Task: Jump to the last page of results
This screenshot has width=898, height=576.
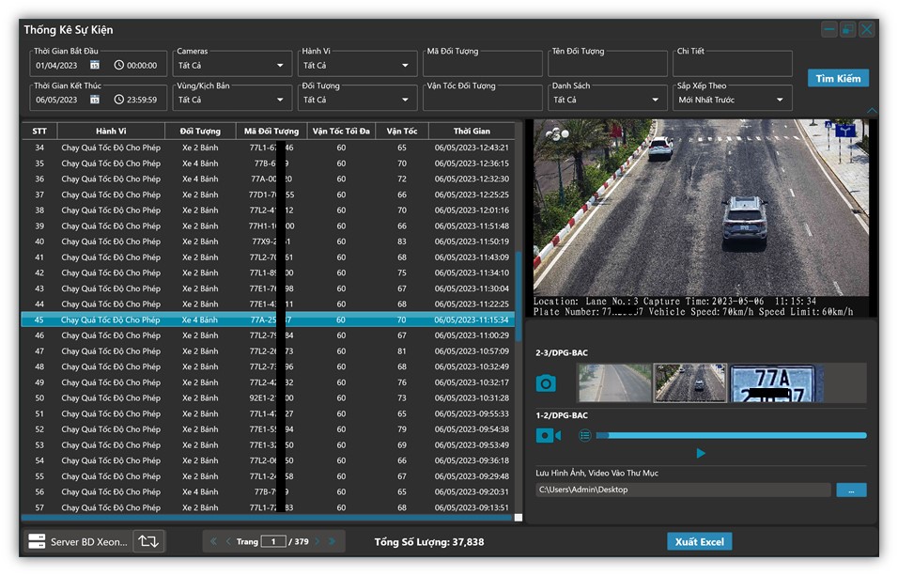Action: coord(333,541)
